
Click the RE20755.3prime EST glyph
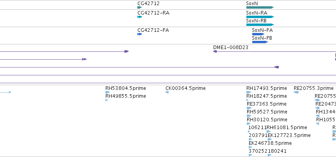[x=296, y=92]
